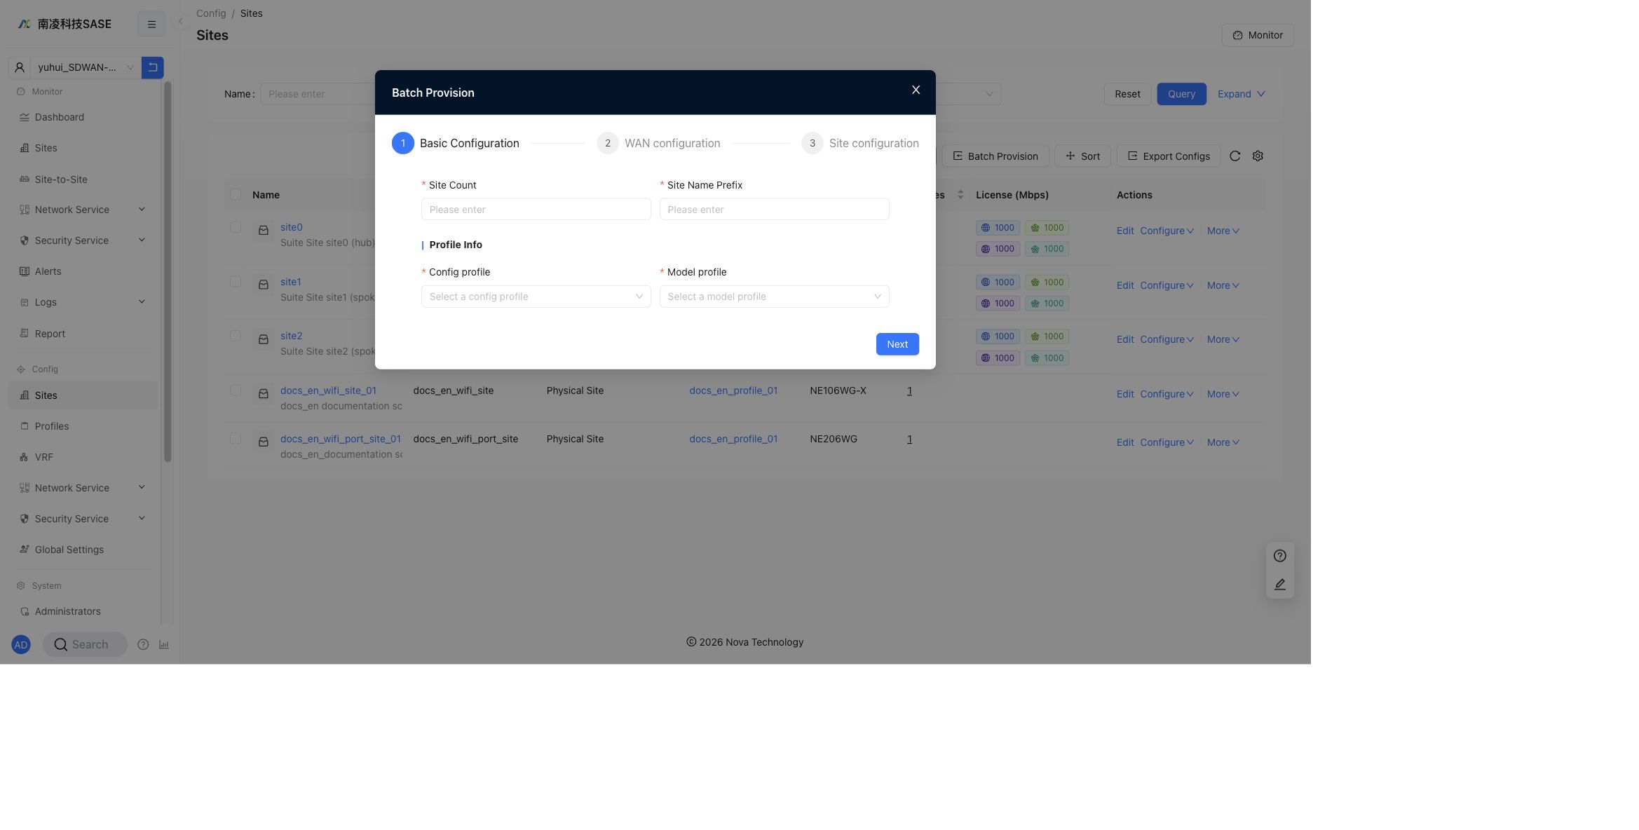
Task: Toggle the sidebar menu hamburger icon
Action: (151, 24)
